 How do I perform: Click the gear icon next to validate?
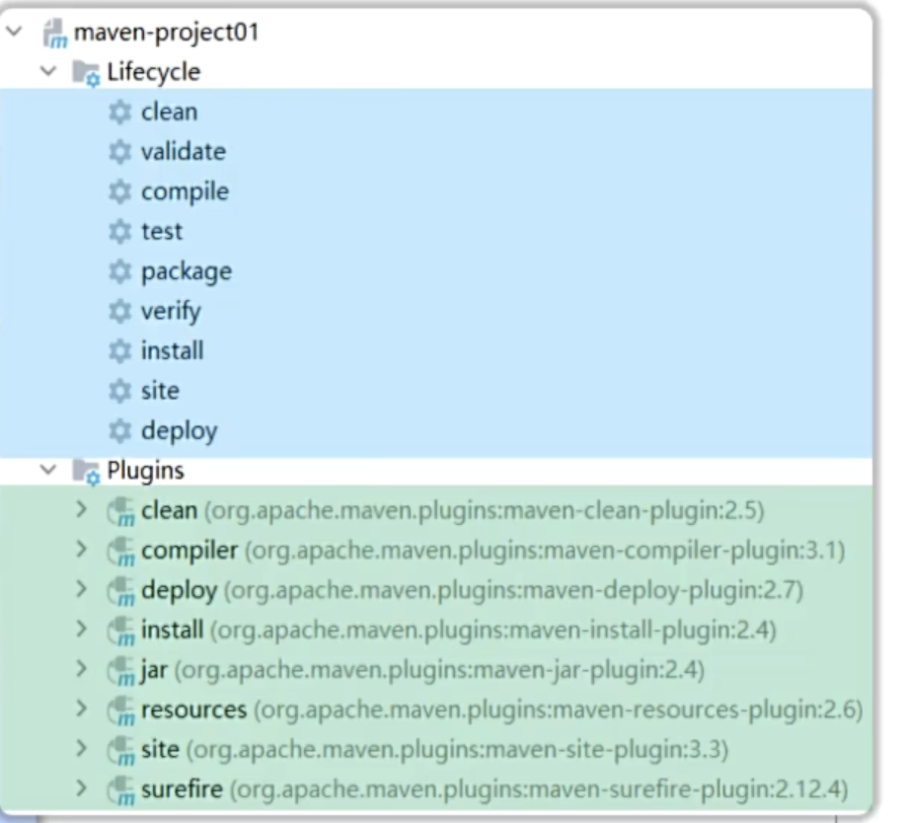(120, 152)
